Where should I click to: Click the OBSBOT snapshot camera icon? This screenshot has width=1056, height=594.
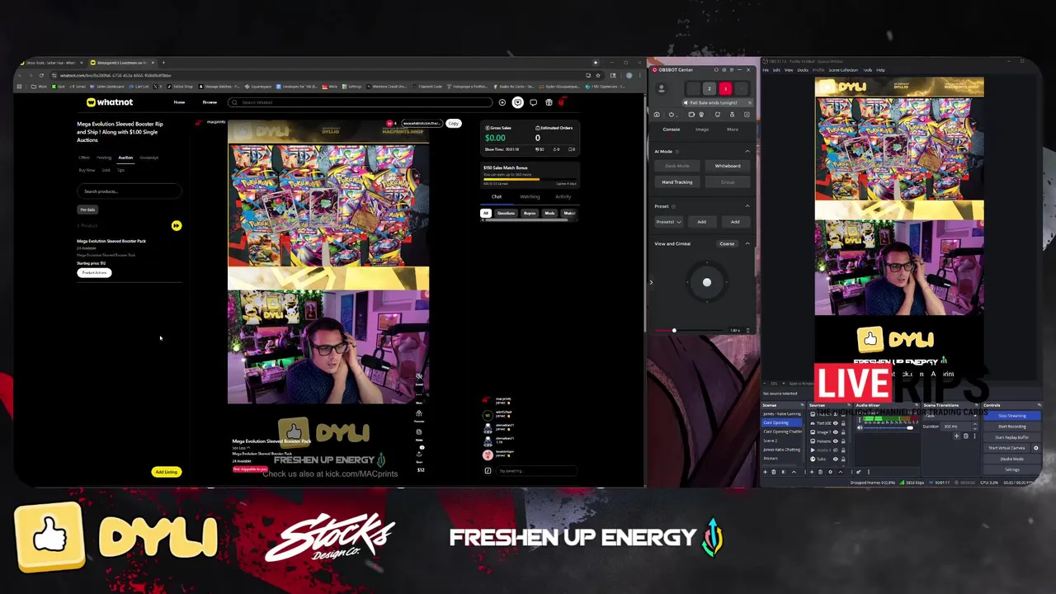[x=657, y=115]
